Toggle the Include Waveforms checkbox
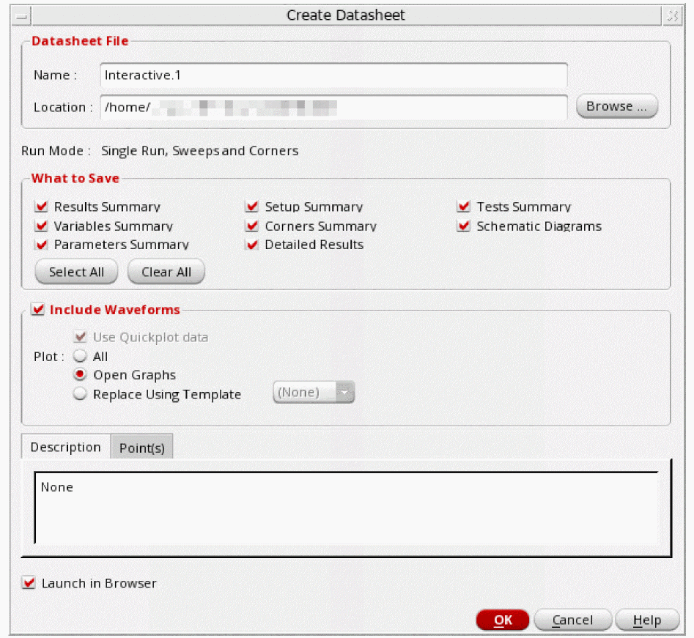The image size is (694, 638). pyautogui.click(x=38, y=310)
